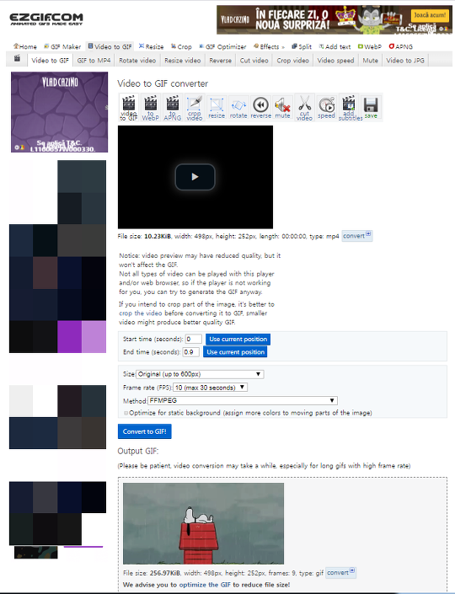Switch to the Video to GIF tab

[x=50, y=60]
